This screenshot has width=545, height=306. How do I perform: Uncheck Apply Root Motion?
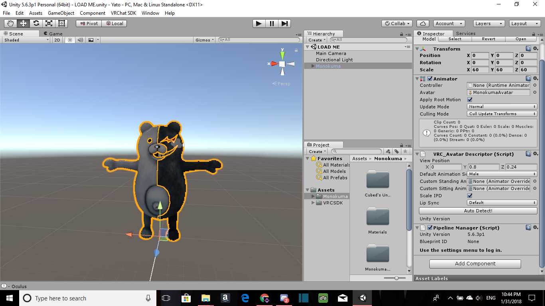click(x=470, y=100)
